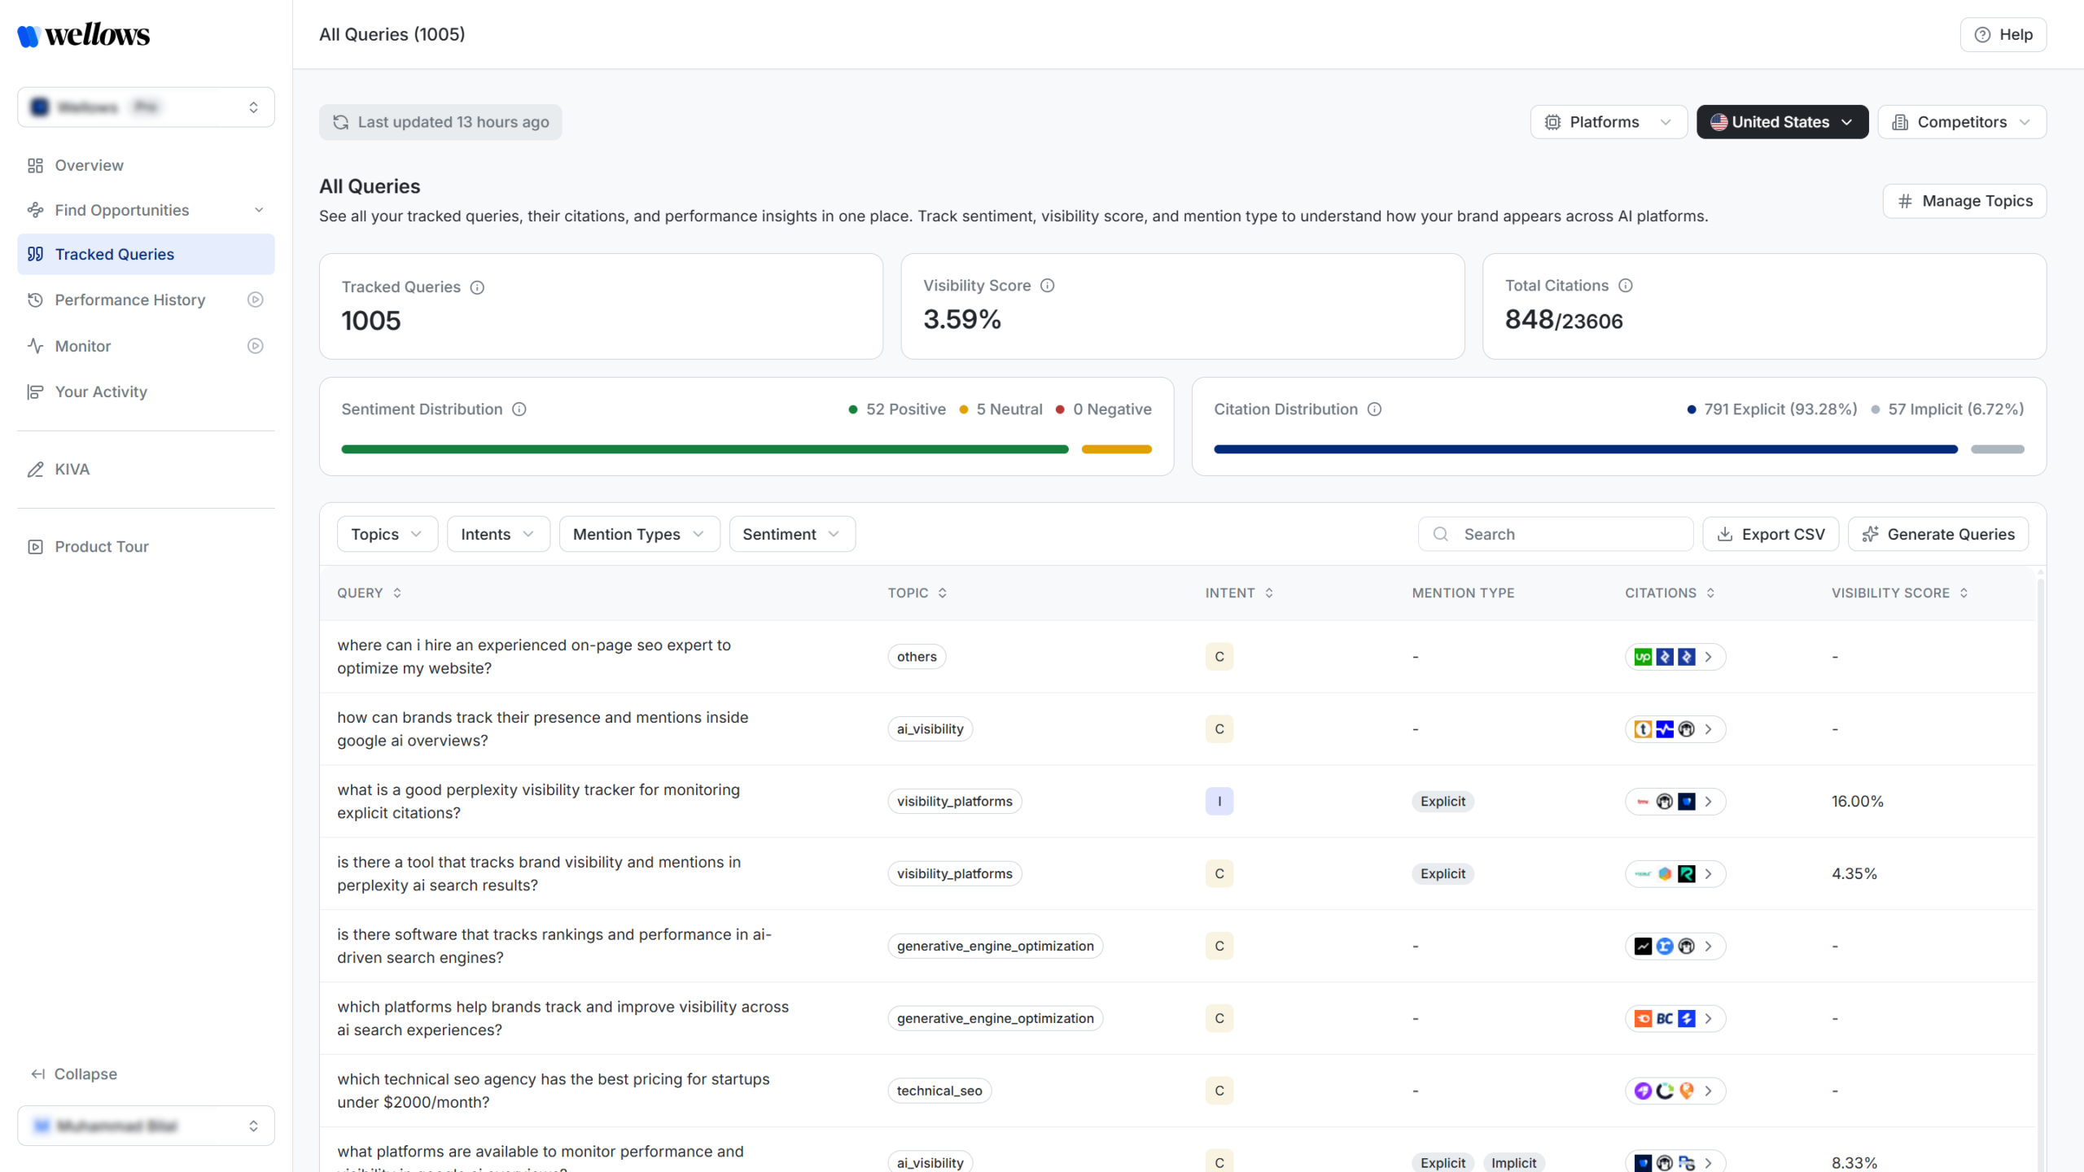Sort the table by Visibility Score
2084x1172 pixels.
tap(1964, 593)
